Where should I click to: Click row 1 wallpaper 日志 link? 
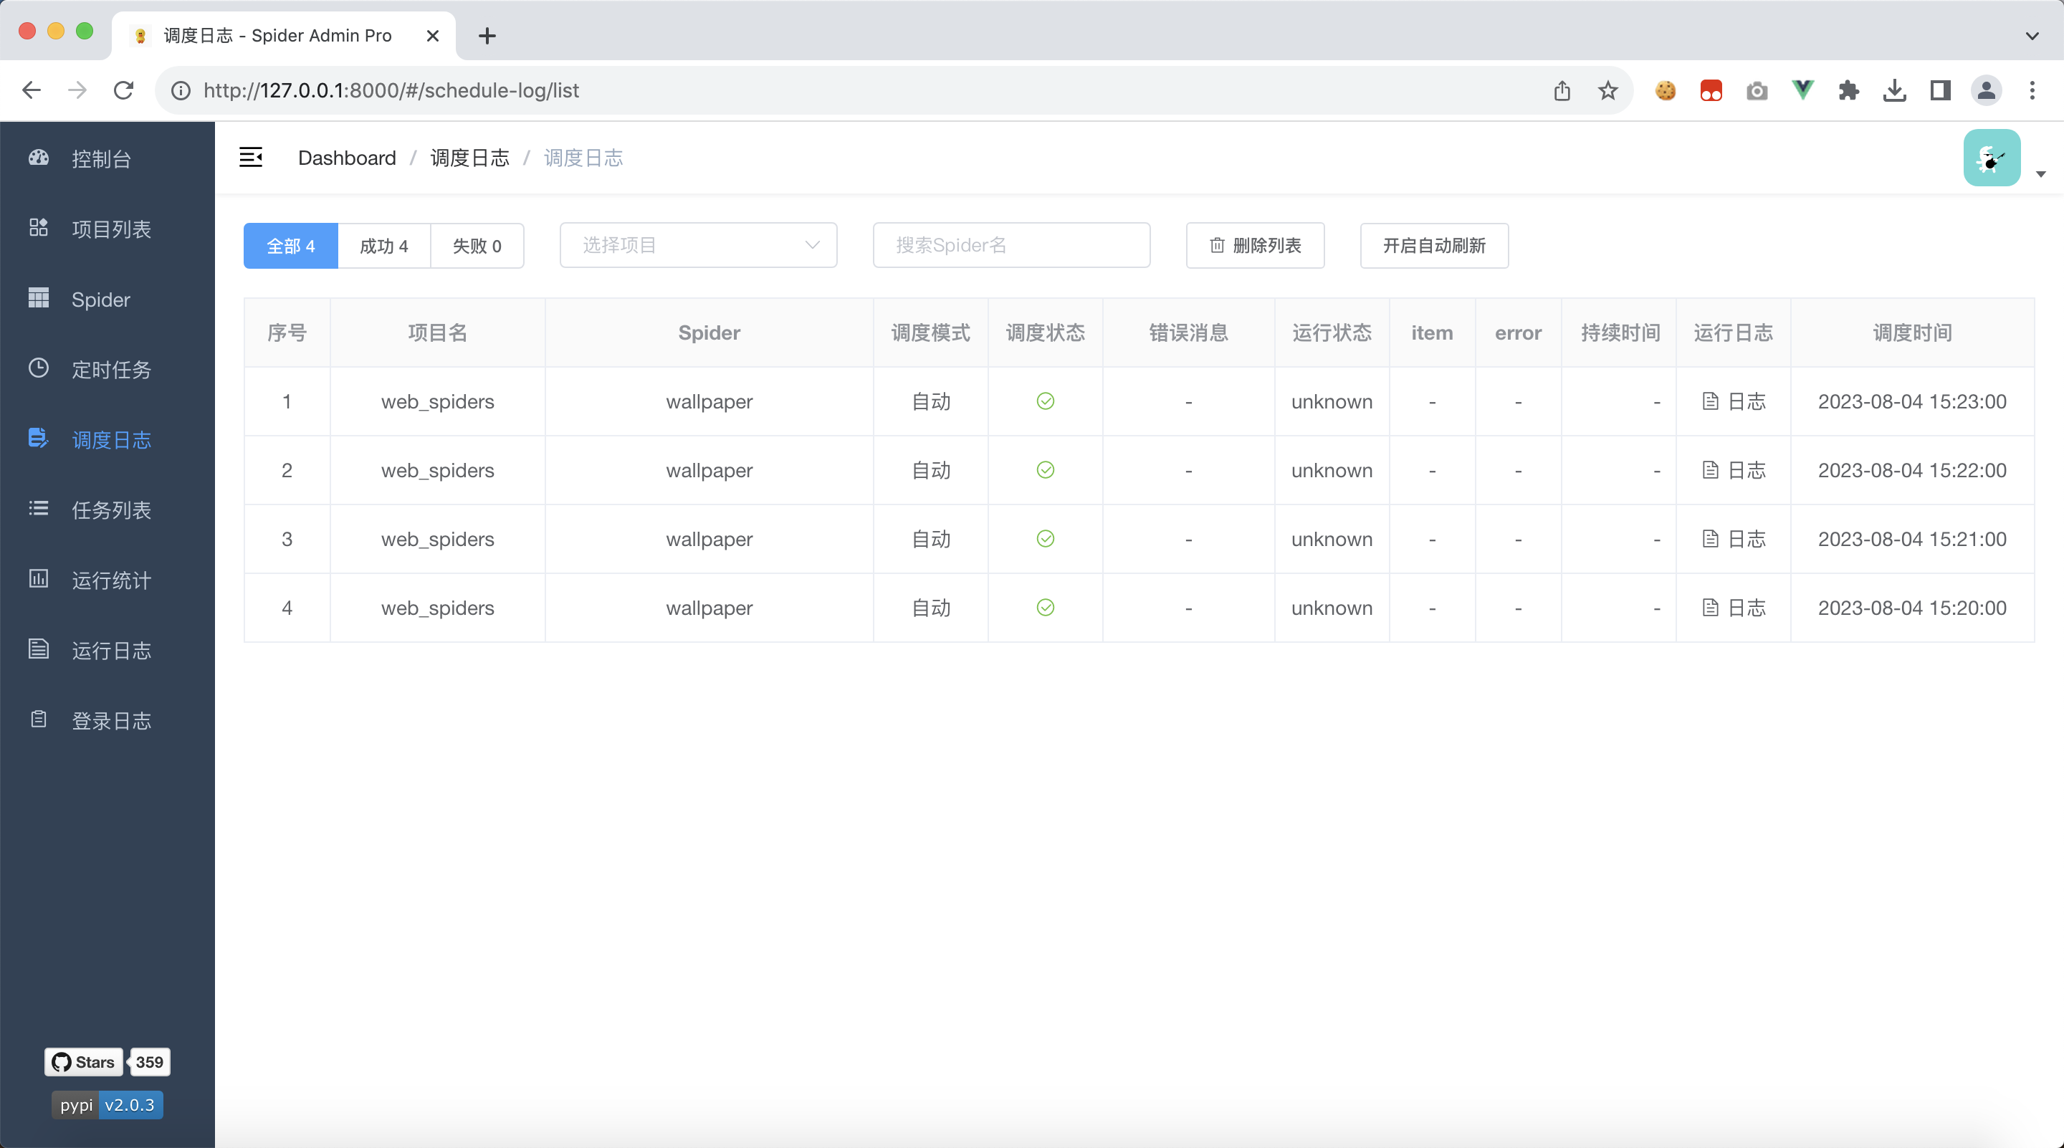[x=1733, y=401]
